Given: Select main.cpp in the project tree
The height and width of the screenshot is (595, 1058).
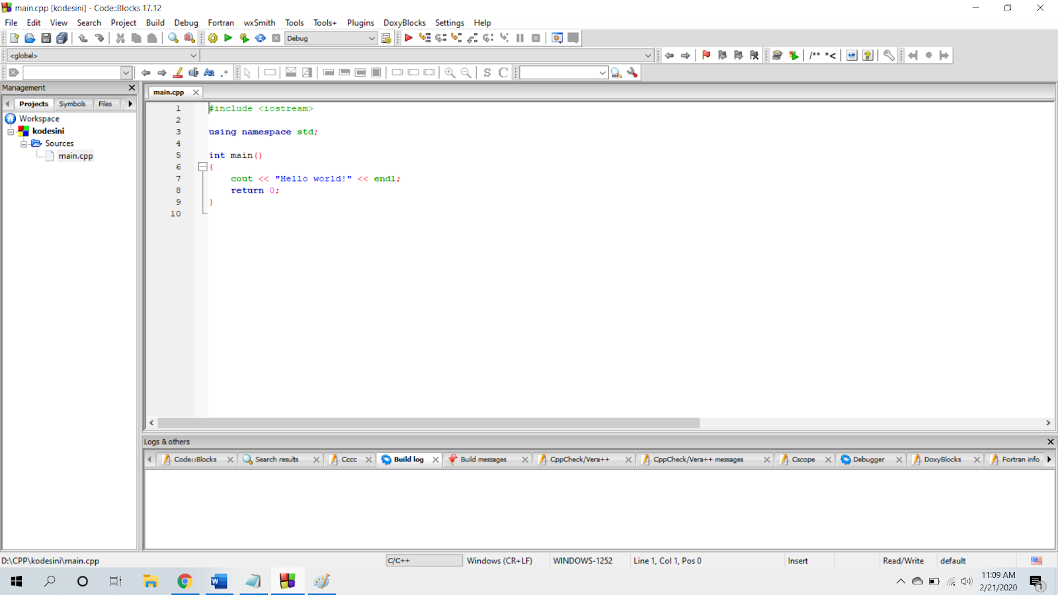Looking at the screenshot, I should (x=75, y=156).
